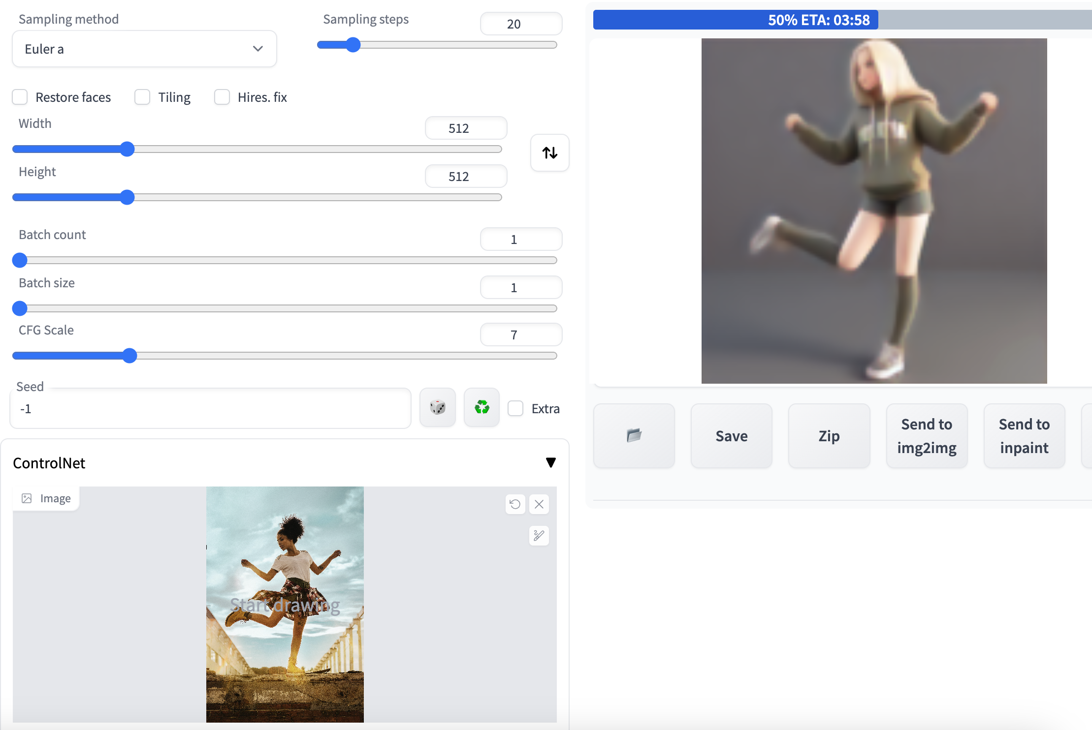
Task: Collapse the ControlNet section
Action: (x=551, y=462)
